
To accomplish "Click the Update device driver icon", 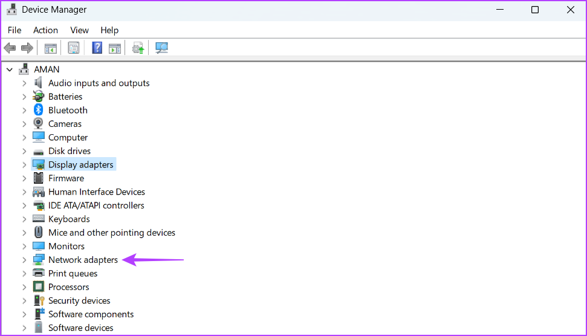I will coord(138,48).
